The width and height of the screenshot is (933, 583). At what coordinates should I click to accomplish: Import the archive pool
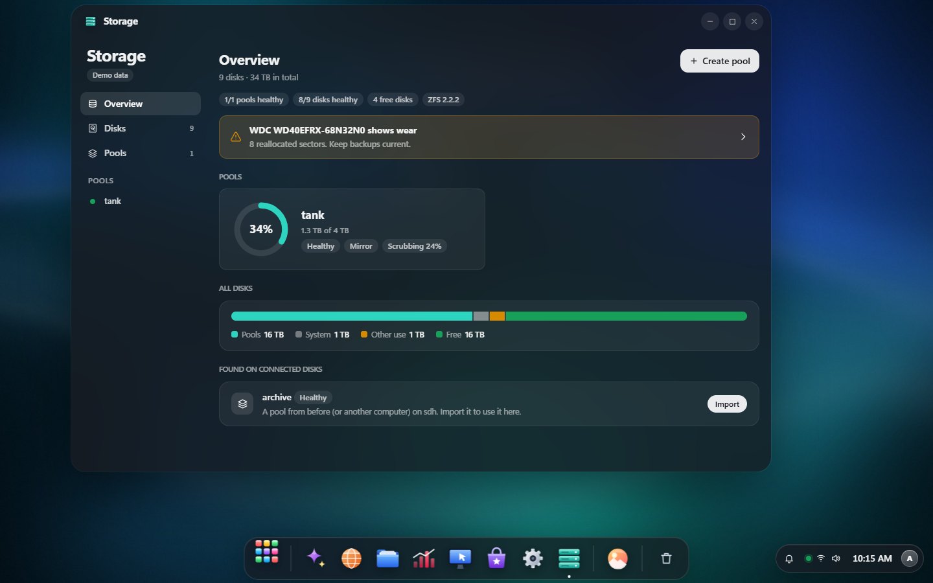727,404
